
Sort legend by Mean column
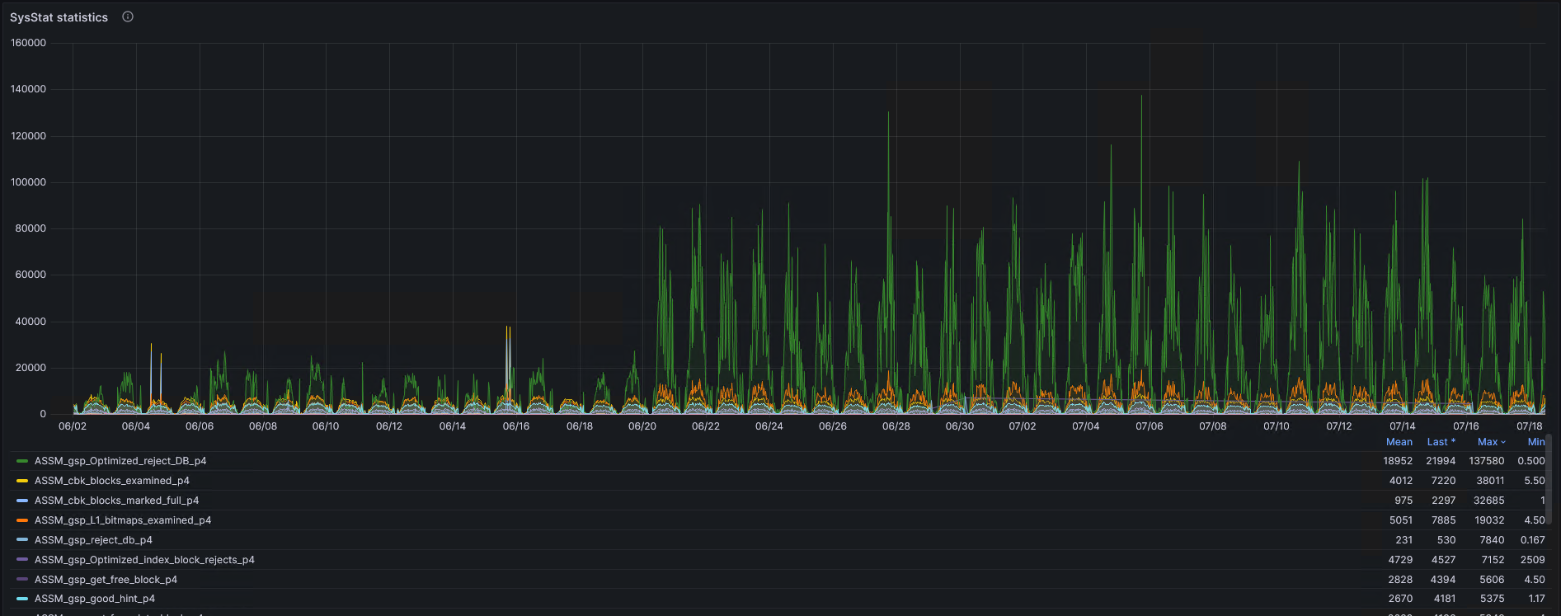(x=1399, y=442)
